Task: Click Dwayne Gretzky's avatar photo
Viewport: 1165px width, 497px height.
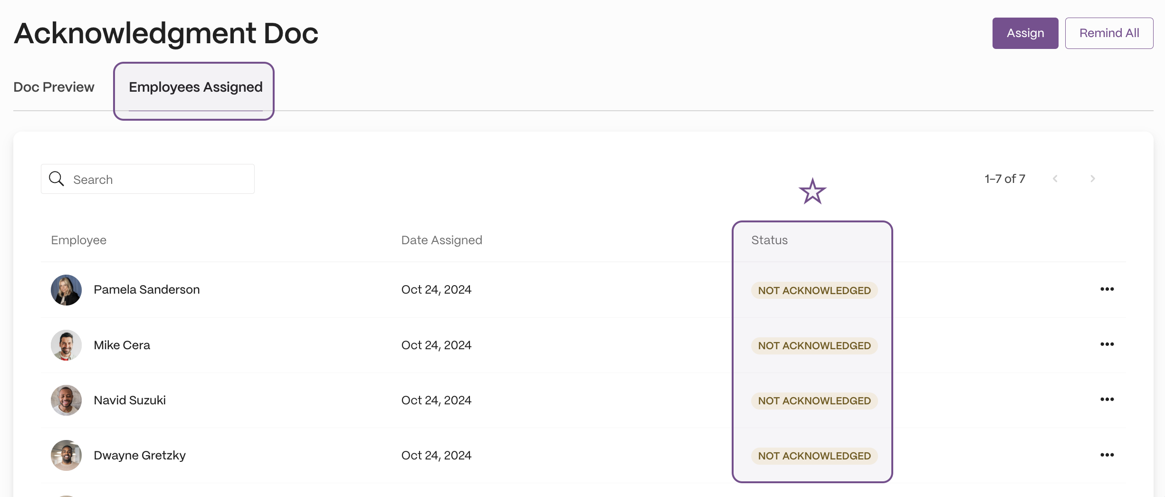Action: point(66,455)
